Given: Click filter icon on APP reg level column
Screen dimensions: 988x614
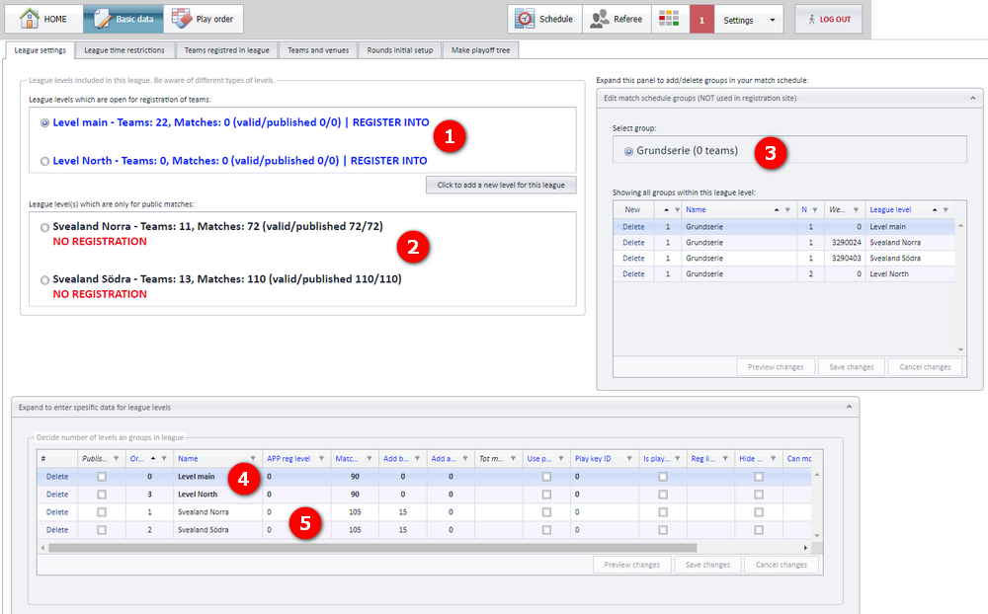Looking at the screenshot, I should pyautogui.click(x=321, y=458).
